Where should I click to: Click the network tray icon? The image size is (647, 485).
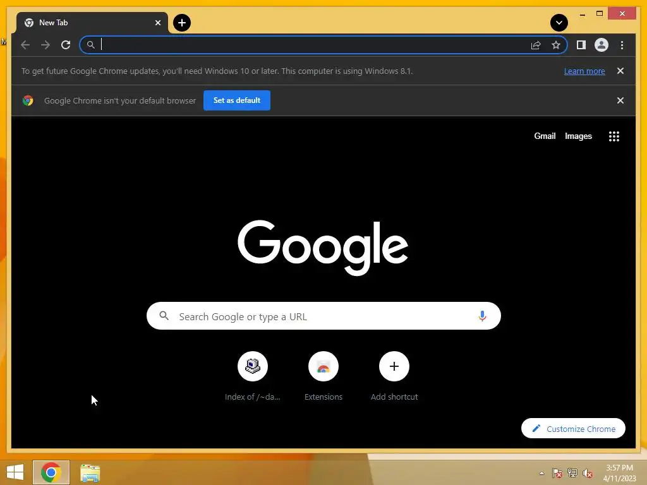coord(572,472)
